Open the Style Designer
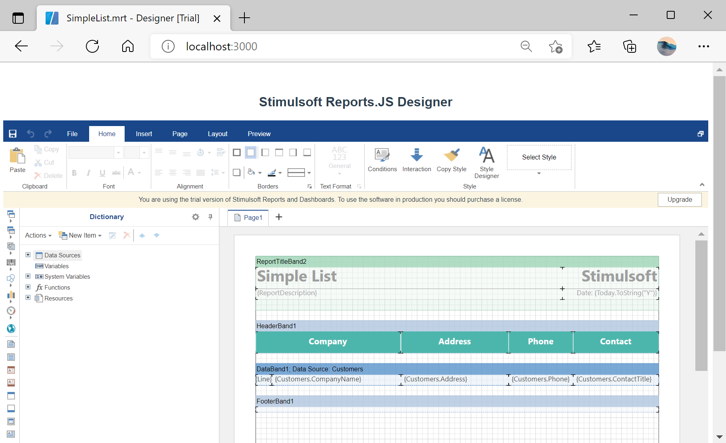 (486, 163)
